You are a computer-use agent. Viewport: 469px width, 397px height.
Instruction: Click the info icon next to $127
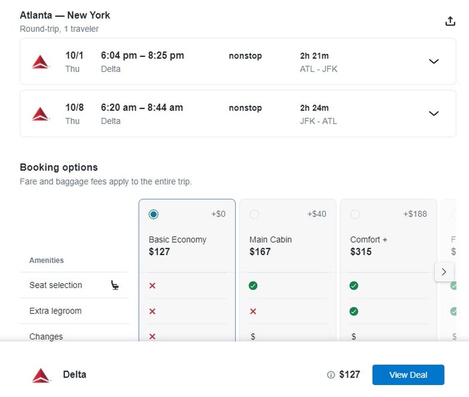[x=331, y=375]
